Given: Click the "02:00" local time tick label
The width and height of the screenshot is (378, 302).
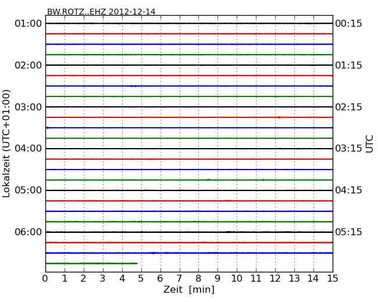Looking at the screenshot, I should click(28, 65).
